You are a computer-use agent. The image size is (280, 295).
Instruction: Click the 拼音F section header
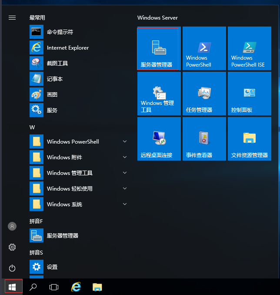click(x=36, y=221)
